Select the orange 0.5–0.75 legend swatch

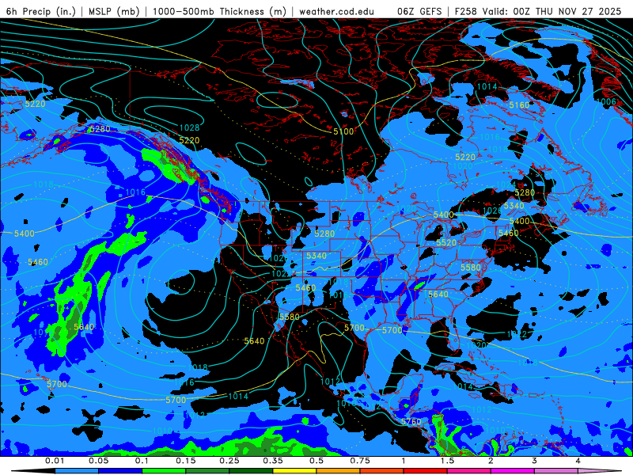(339, 471)
